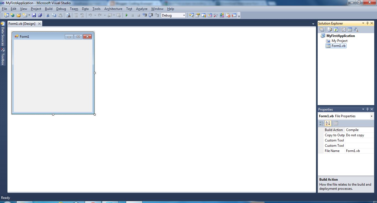Image resolution: width=377 pixels, height=203 pixels.
Task: Expand the File Properties dropdown in Properties panel
Action: point(371,116)
